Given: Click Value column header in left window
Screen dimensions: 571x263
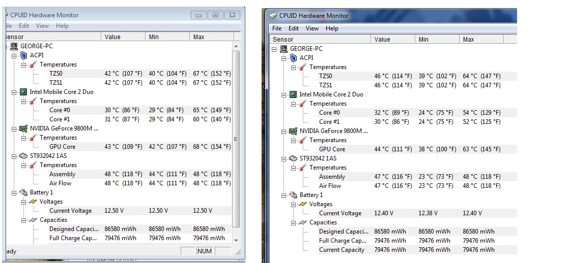Looking at the screenshot, I should [124, 37].
